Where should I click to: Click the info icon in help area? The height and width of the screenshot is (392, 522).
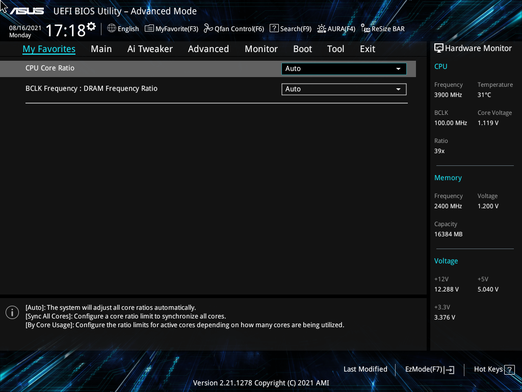point(12,312)
